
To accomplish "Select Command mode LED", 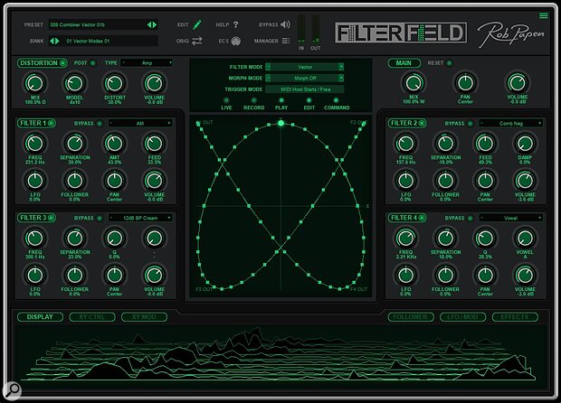I will point(337,100).
